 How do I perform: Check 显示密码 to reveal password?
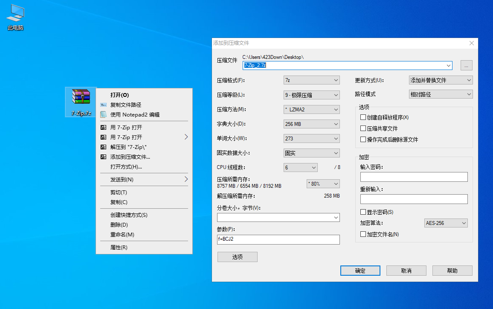pos(362,212)
